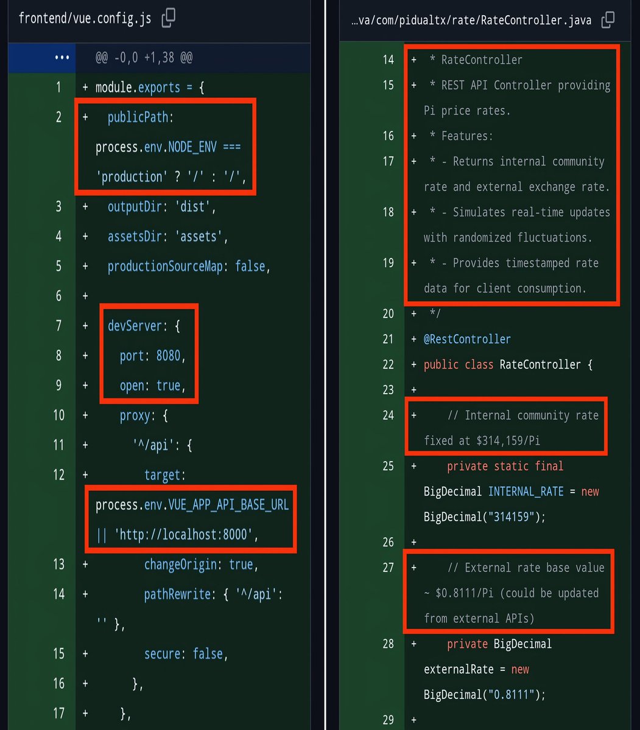Select line 1 'module.exports = {'
Image resolution: width=640 pixels, height=730 pixels.
click(x=150, y=87)
